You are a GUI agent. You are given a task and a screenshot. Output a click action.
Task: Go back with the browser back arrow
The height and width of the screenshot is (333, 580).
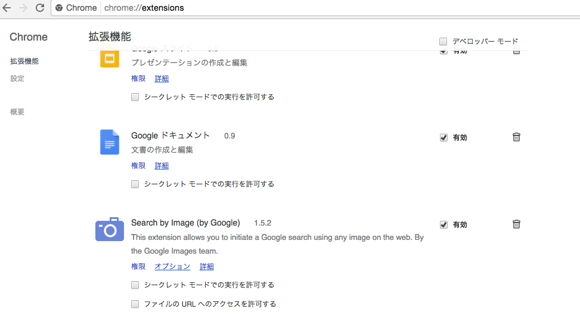(x=7, y=7)
